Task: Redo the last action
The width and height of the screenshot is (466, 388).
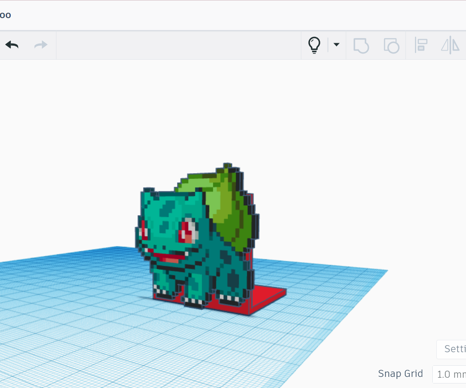Action: tap(40, 45)
